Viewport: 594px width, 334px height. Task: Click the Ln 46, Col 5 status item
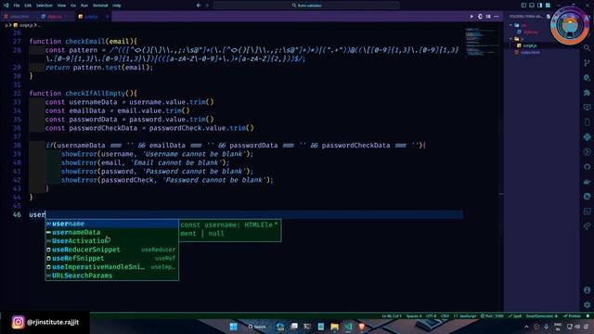coord(392,315)
